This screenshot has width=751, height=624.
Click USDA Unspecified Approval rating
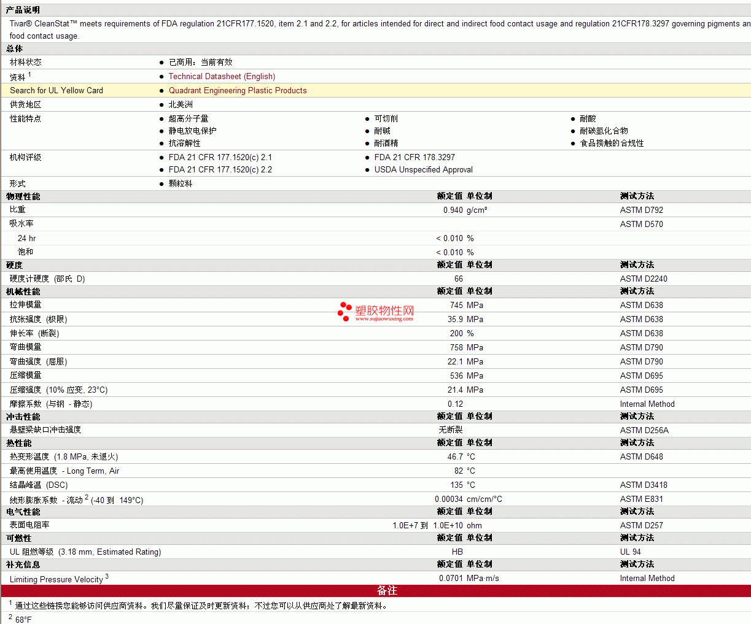[x=424, y=169]
